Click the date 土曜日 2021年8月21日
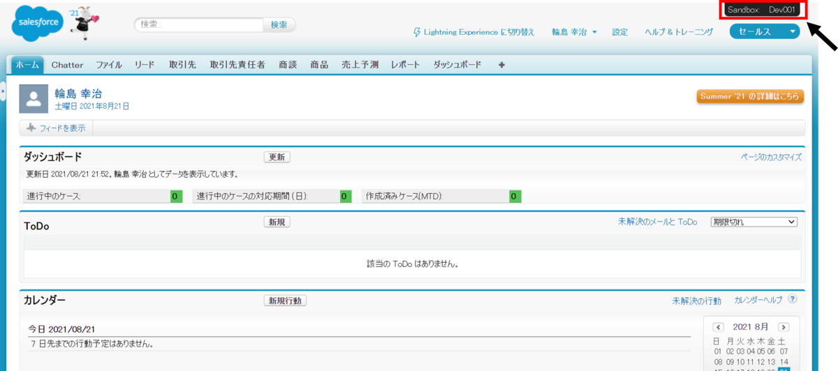Screen dimensions: 838x371 pos(92,107)
